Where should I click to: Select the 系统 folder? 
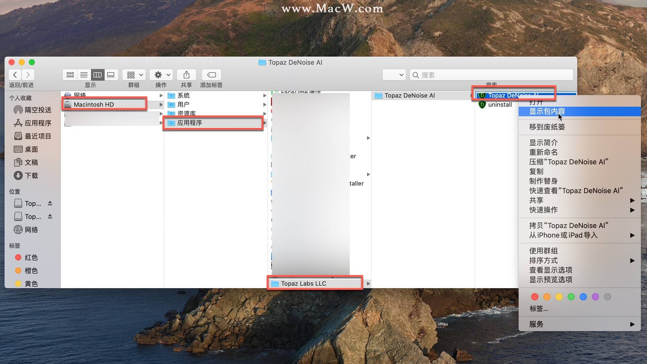tap(184, 95)
